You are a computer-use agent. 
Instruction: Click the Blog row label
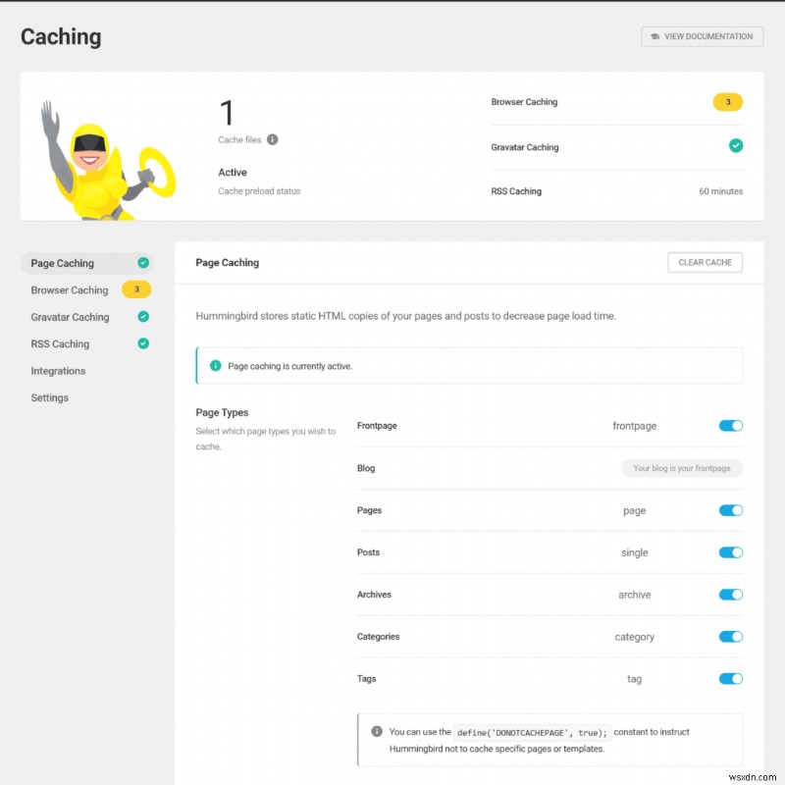366,468
